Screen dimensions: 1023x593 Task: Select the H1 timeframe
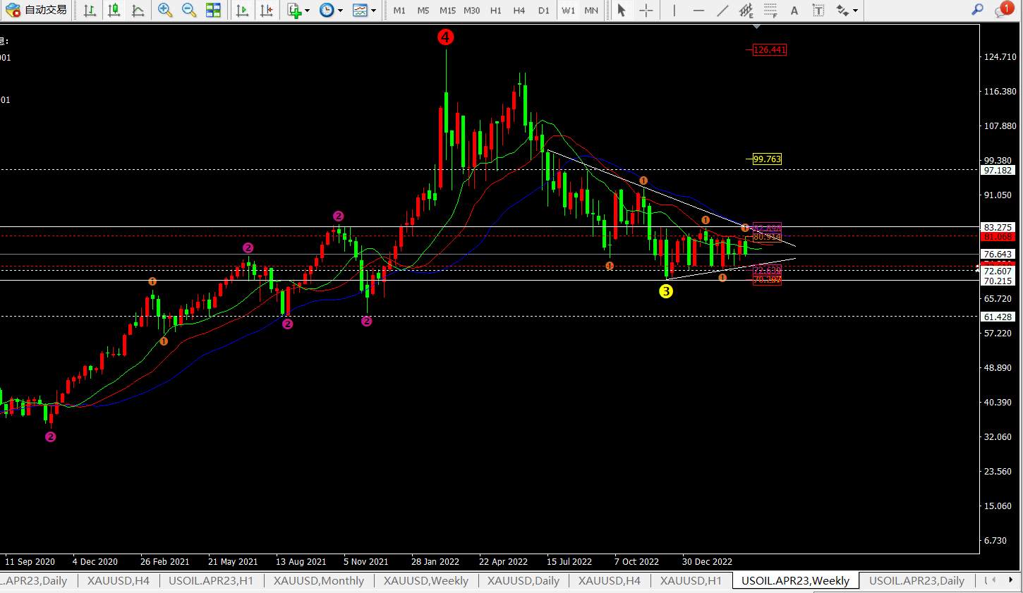pyautogui.click(x=496, y=10)
